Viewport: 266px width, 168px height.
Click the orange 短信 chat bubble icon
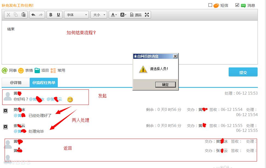coord(216,6)
